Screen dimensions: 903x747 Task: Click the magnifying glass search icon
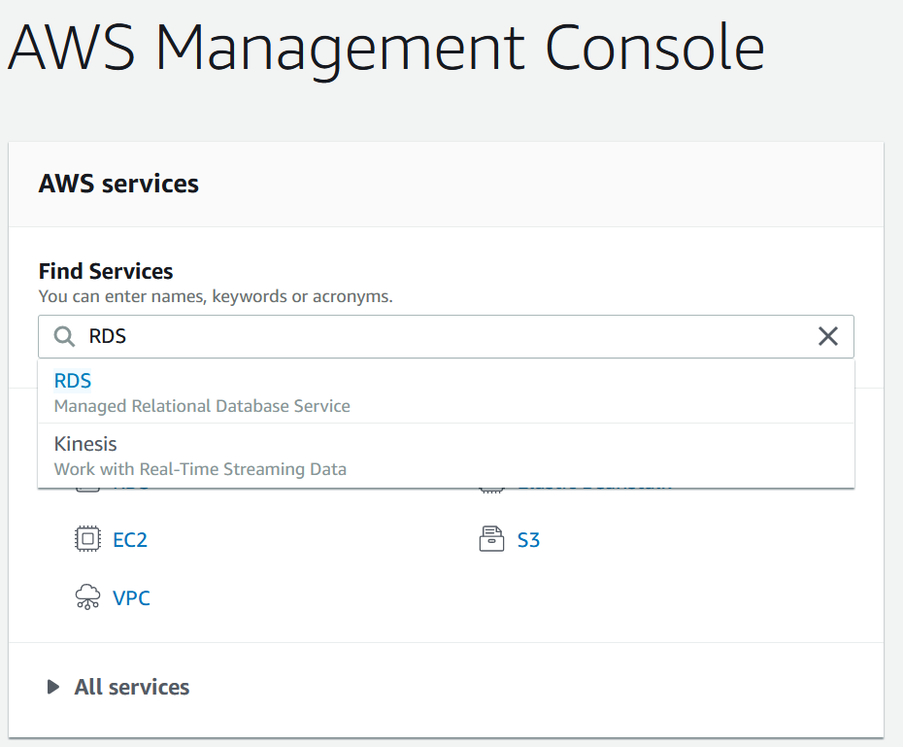pos(64,336)
